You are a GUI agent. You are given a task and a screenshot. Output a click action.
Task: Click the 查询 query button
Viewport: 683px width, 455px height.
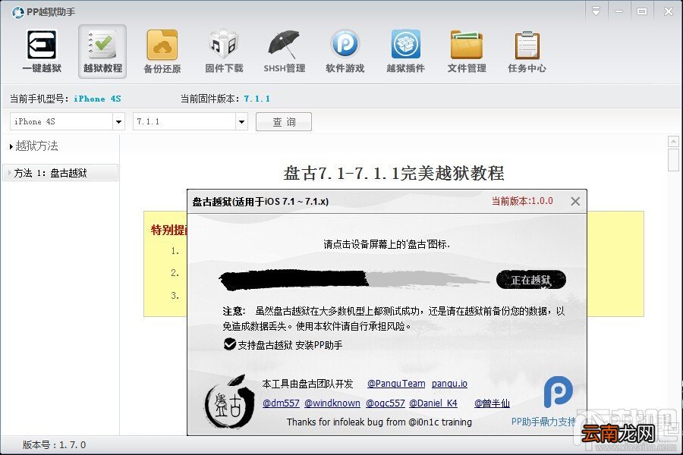[x=284, y=121]
